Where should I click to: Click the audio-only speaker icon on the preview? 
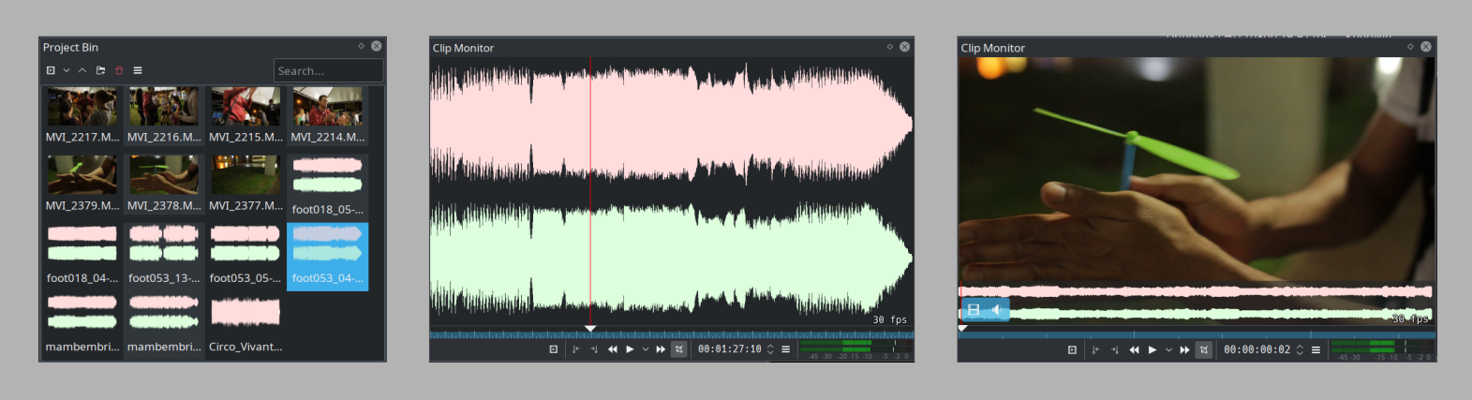997,309
